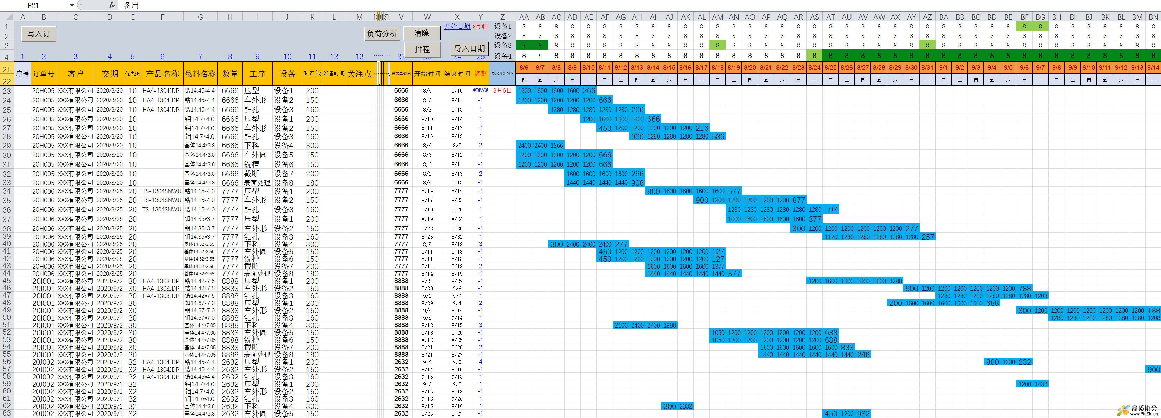Click the 9/1 date header in the timeline
Screen dimensions: 1161x418
coord(943,68)
